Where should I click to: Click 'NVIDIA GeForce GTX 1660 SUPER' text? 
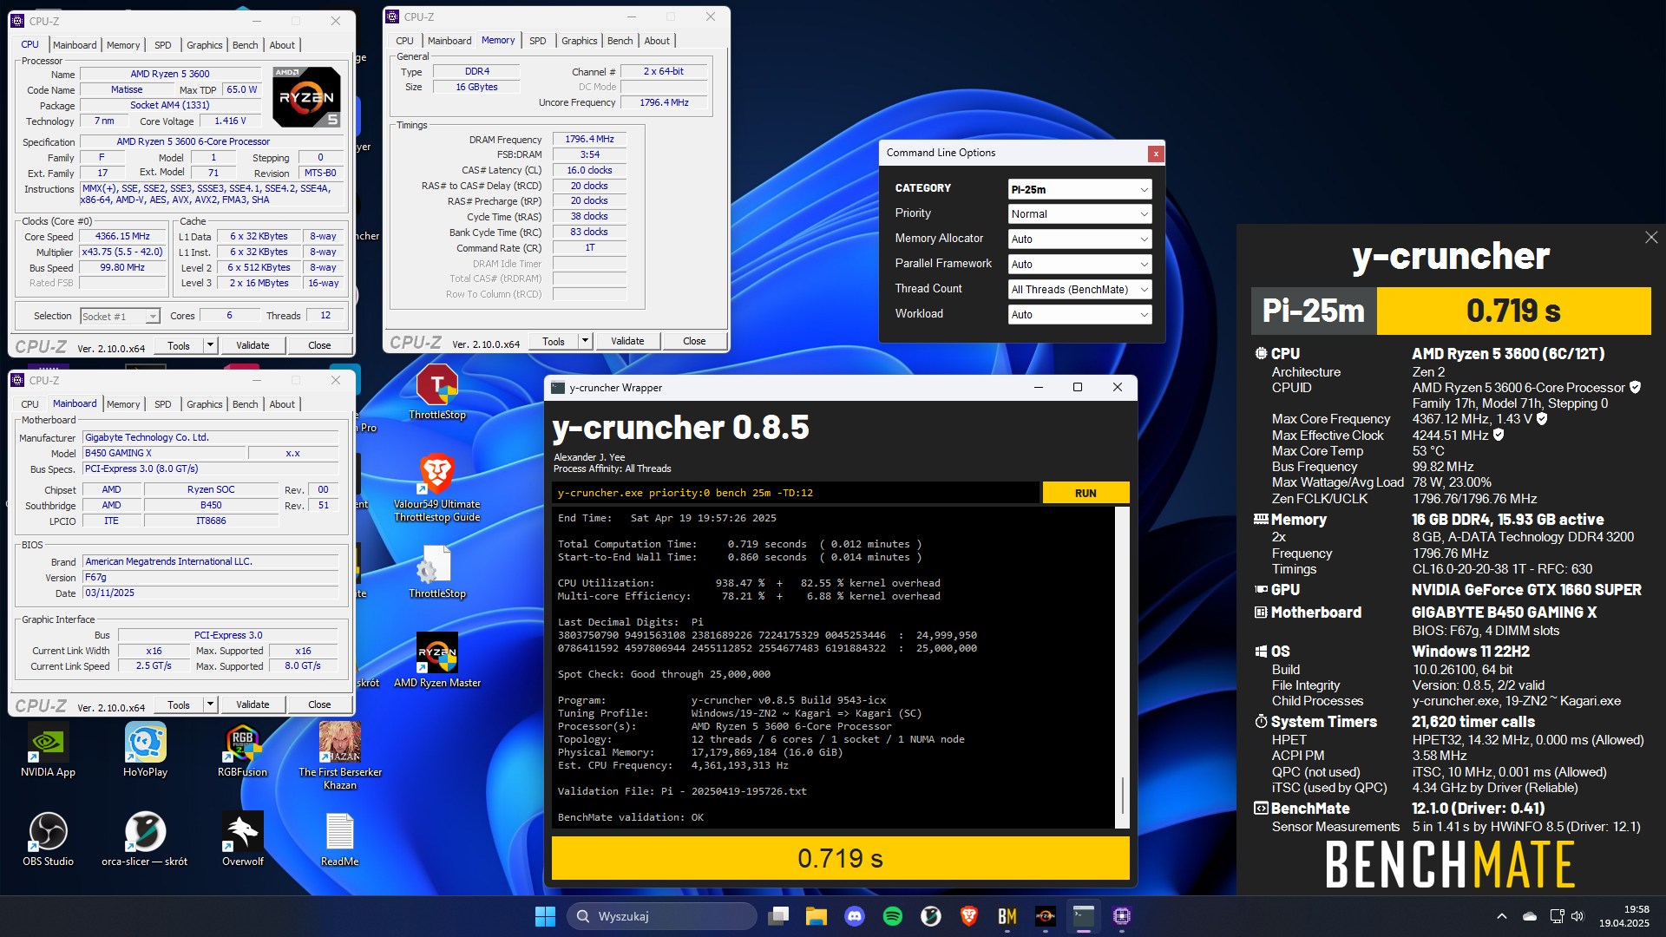[1526, 590]
